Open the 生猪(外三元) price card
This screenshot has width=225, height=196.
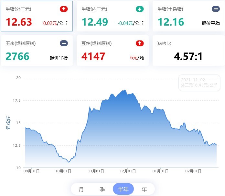[x=37, y=16]
